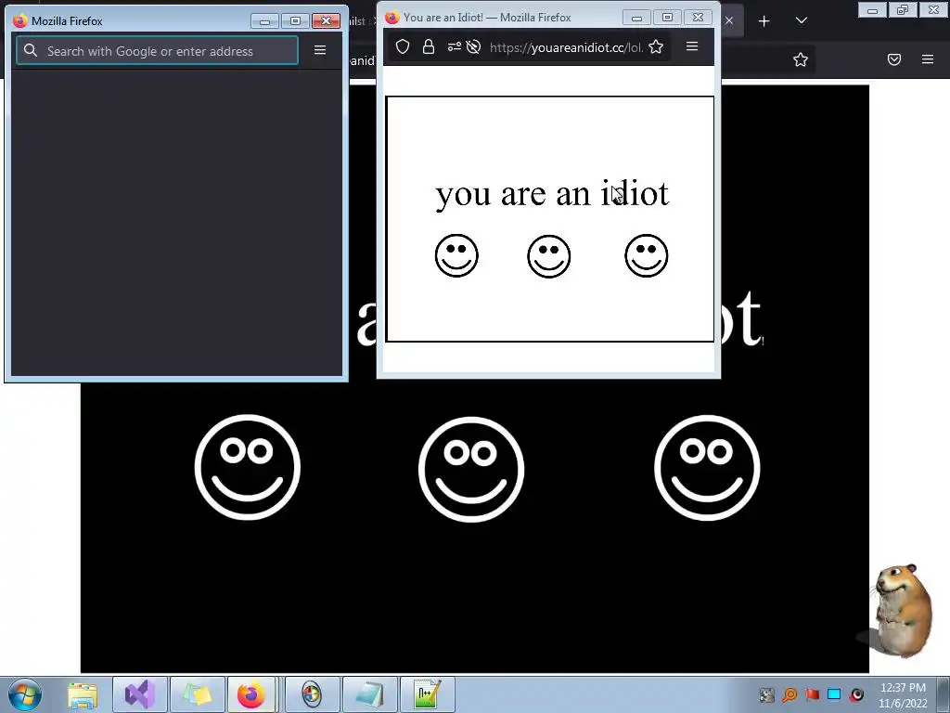Click the orange magnifier tray icon
The height and width of the screenshot is (713, 950).
[790, 694]
